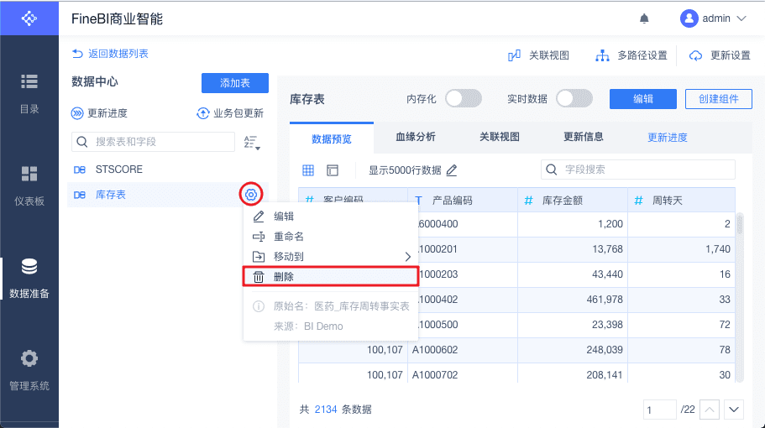765x428 pixels.
Task: Click the 返回数据列表 link
Action: (x=110, y=54)
